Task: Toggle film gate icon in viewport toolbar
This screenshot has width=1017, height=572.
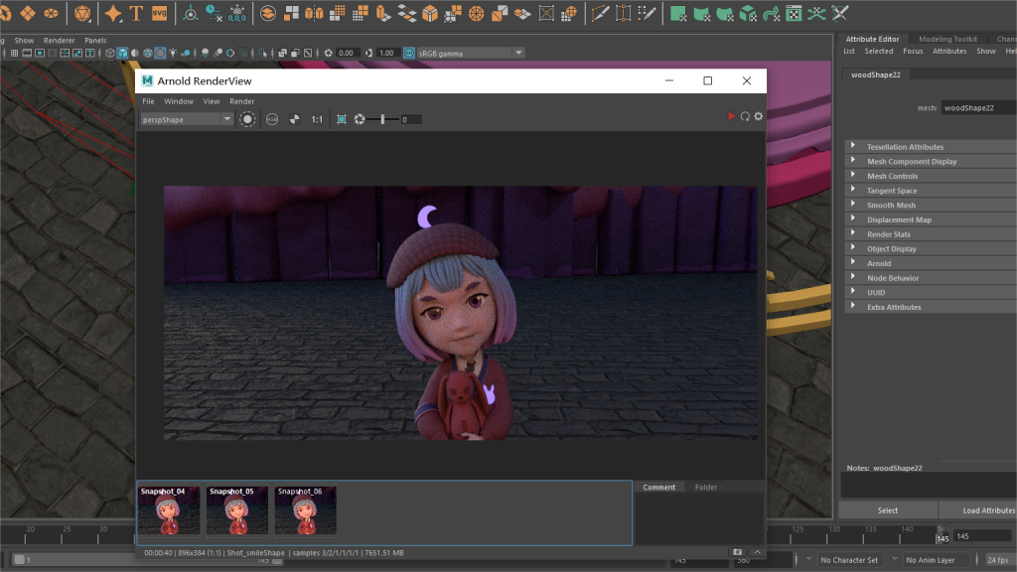Action: click(27, 54)
